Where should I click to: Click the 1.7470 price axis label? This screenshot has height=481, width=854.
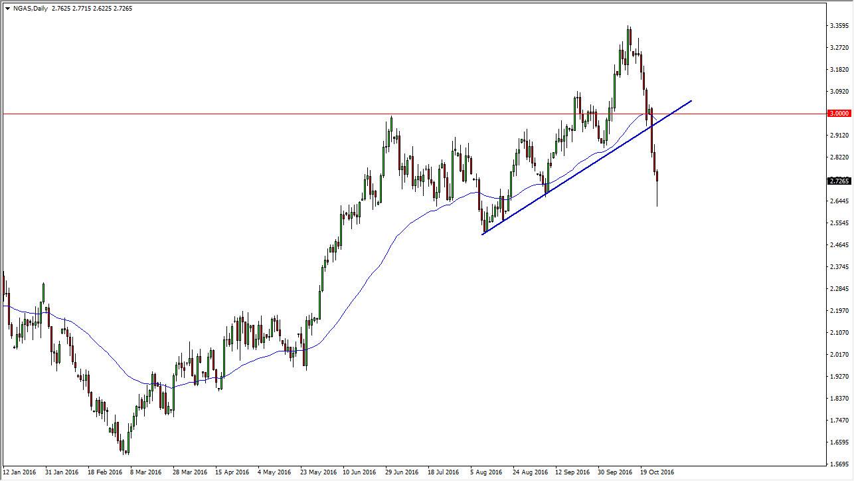click(x=840, y=421)
